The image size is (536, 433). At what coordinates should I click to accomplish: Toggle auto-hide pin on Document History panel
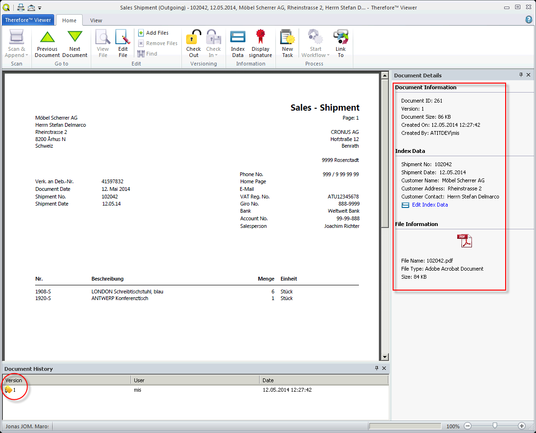point(376,368)
